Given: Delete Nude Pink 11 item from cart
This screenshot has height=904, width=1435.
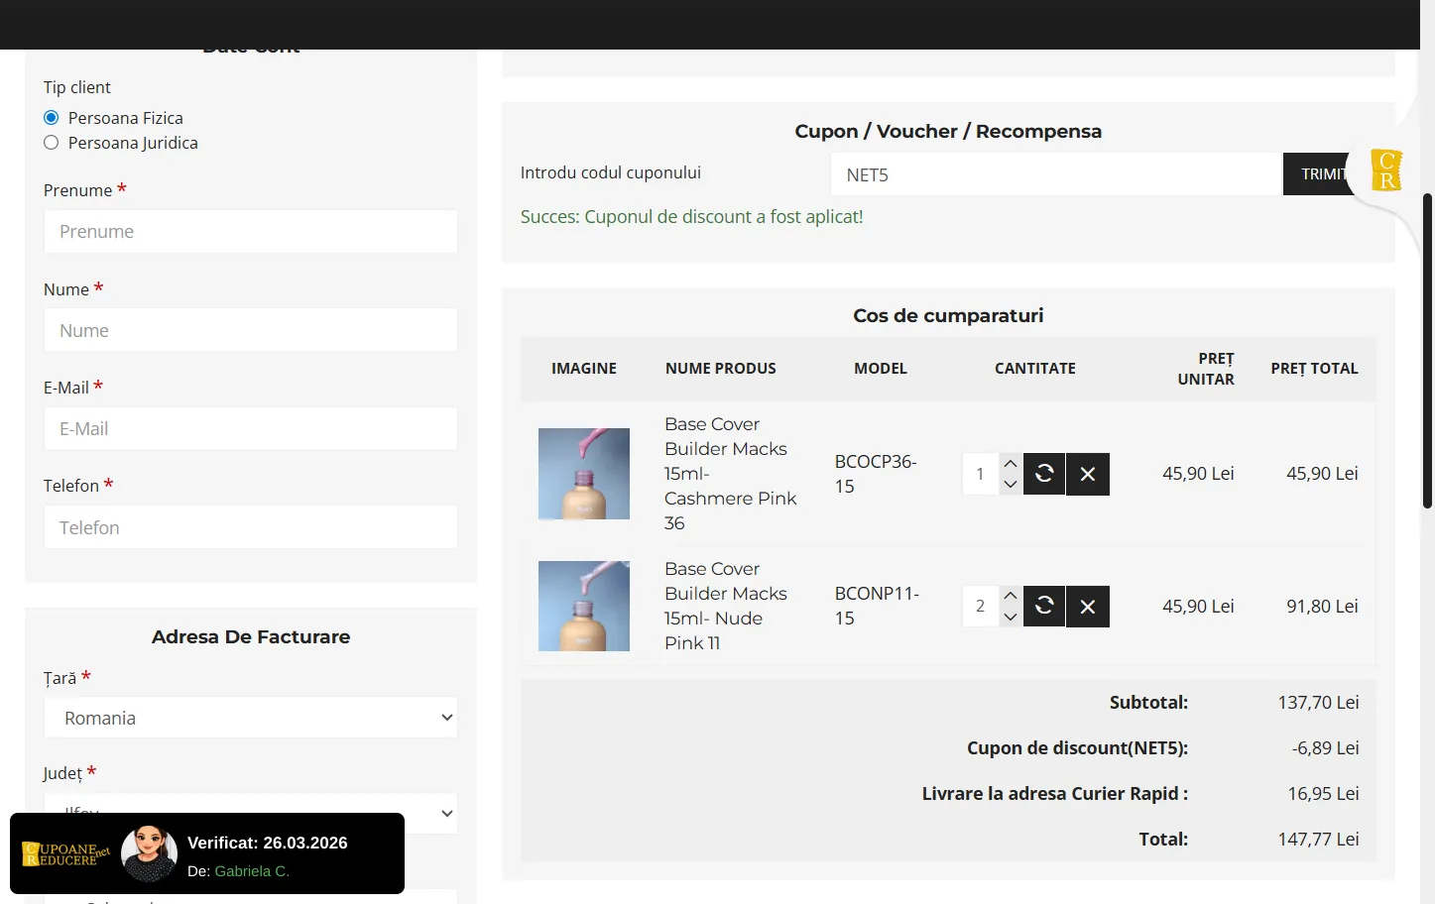Looking at the screenshot, I should click(x=1087, y=606).
